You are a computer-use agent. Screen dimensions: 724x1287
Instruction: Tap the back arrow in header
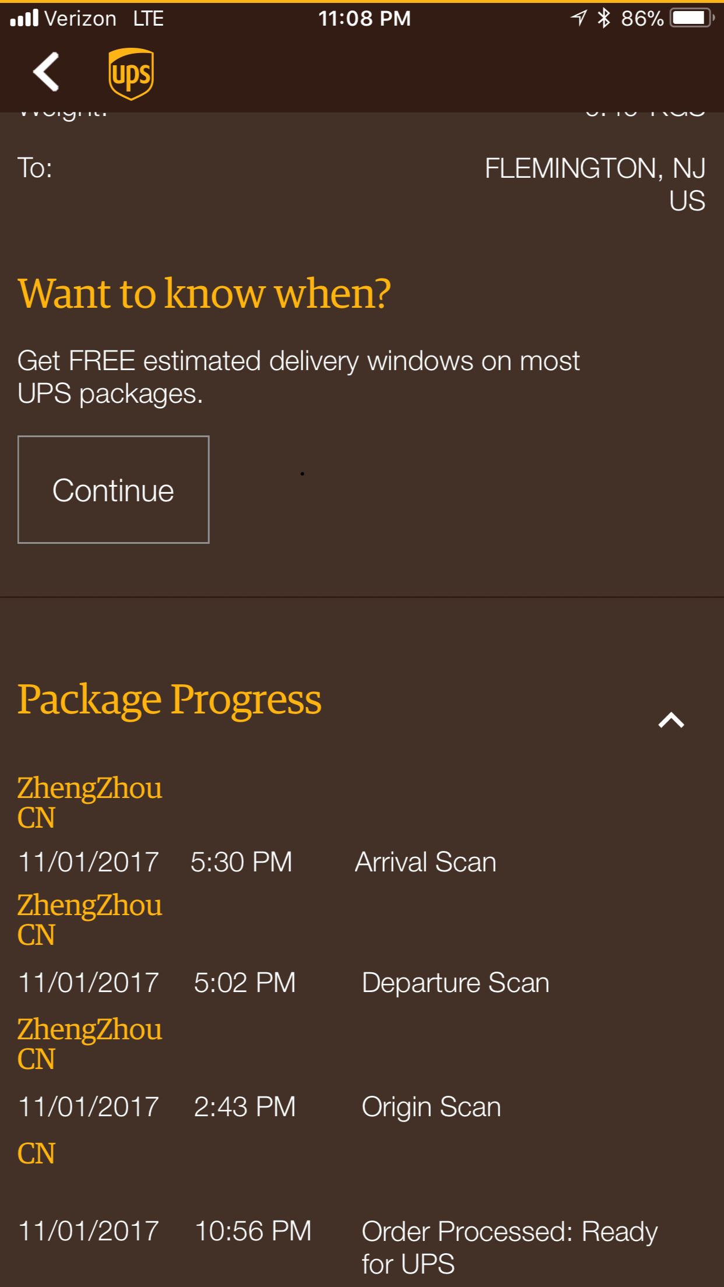[47, 72]
